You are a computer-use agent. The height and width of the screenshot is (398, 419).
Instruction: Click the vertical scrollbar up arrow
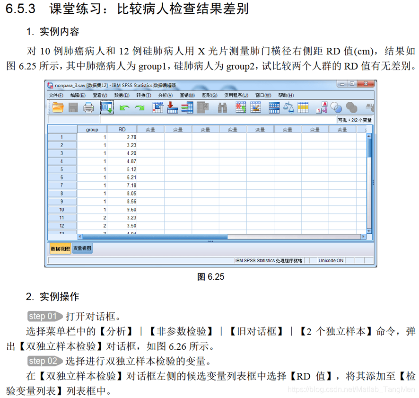369,136
